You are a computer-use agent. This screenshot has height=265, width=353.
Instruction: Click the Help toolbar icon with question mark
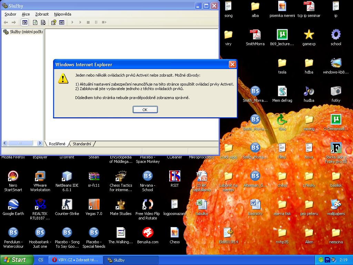click(x=54, y=22)
